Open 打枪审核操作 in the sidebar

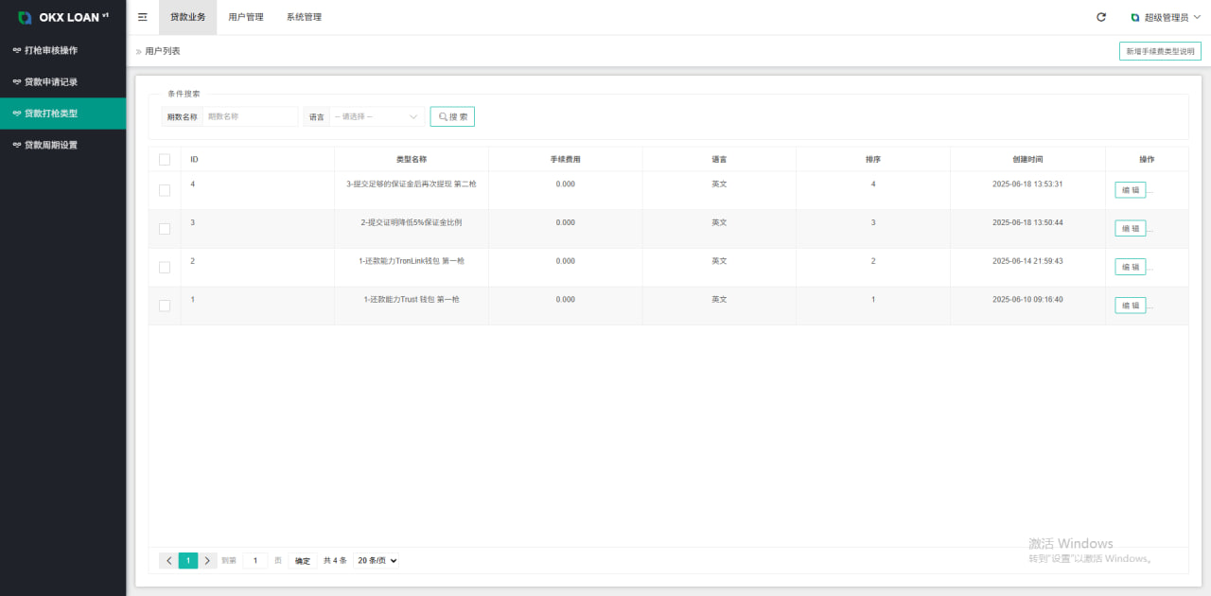coord(63,50)
